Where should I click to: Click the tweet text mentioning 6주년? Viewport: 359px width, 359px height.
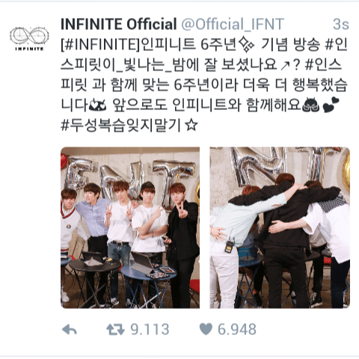204,85
